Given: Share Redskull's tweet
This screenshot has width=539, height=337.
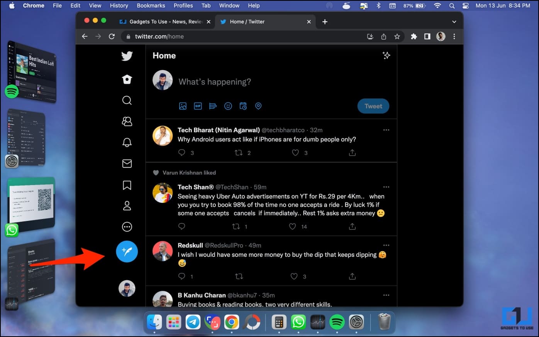Looking at the screenshot, I should click(352, 276).
